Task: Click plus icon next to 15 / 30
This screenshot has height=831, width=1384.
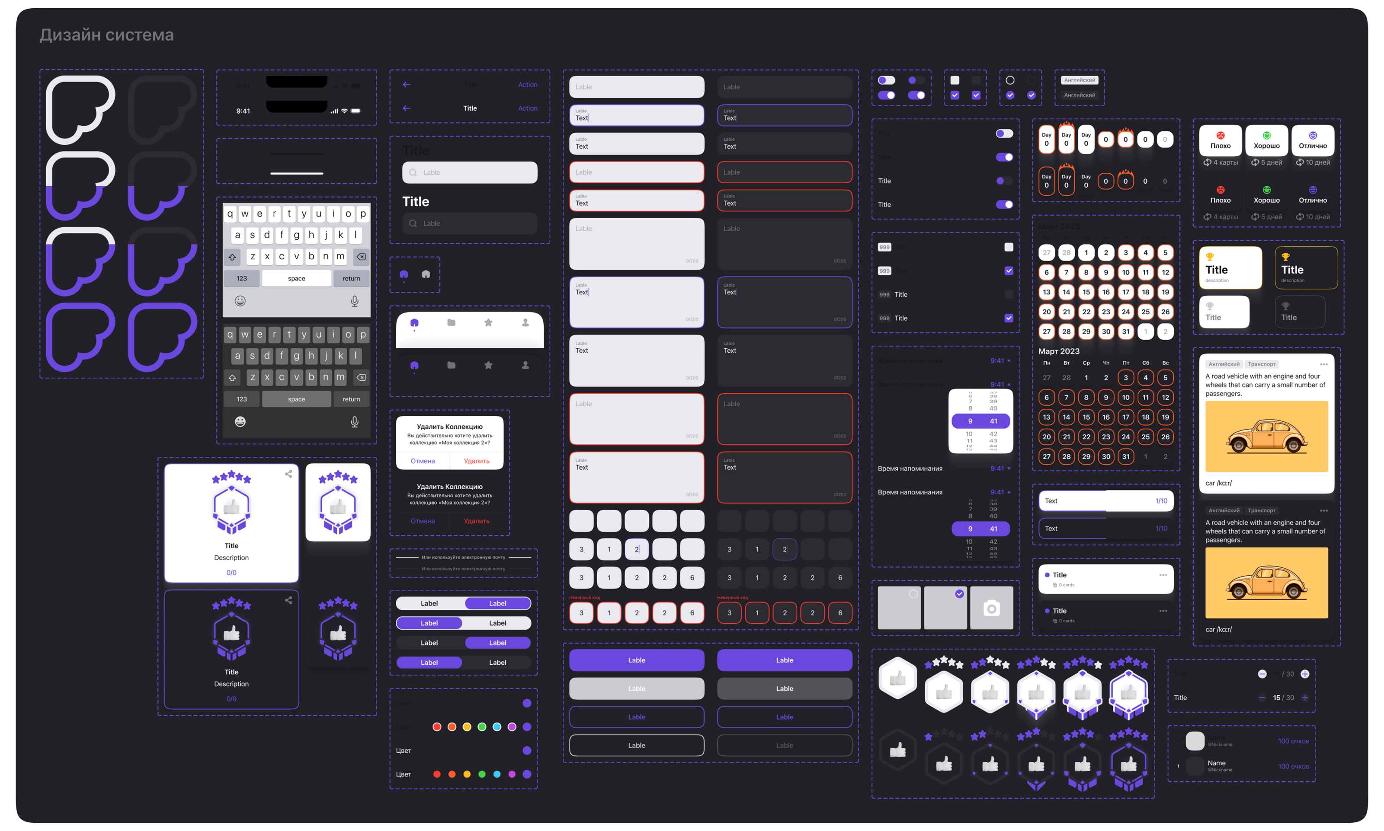Action: (1304, 698)
